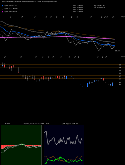Click the 'Pre O: 41.00' open value
The width and height of the screenshot is (125, 165).
(78, 5)
